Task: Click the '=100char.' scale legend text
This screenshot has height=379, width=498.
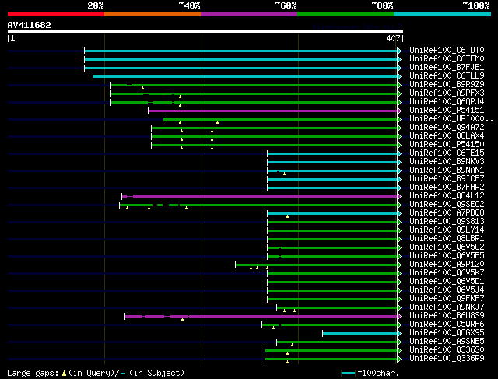Action: tap(378, 373)
